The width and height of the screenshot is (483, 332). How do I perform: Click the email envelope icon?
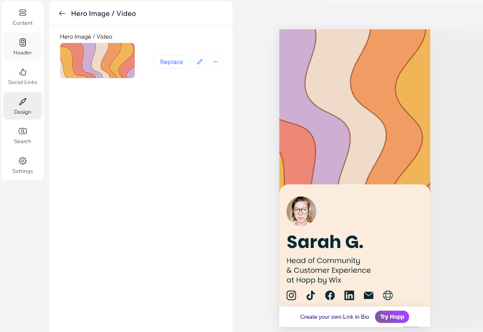tap(369, 295)
